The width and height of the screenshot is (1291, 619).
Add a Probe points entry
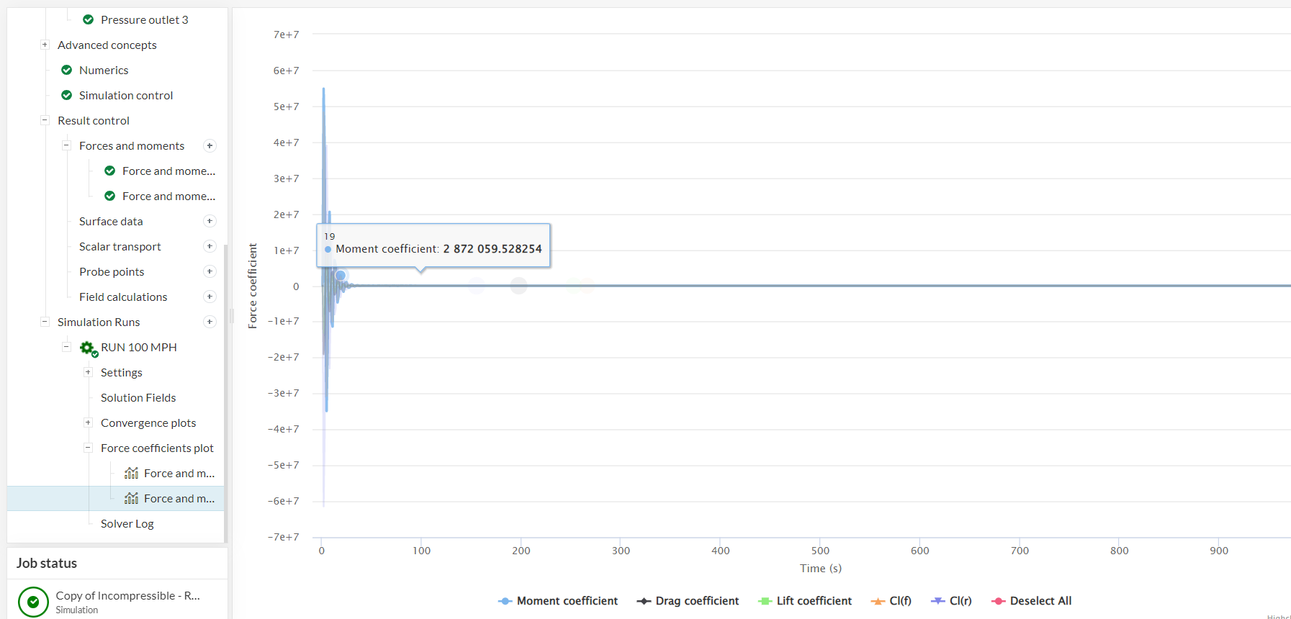[x=210, y=272]
